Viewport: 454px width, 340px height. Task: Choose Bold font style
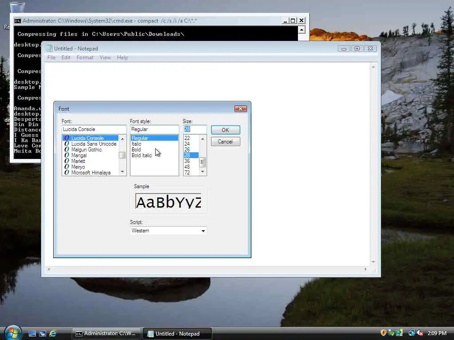(x=154, y=150)
